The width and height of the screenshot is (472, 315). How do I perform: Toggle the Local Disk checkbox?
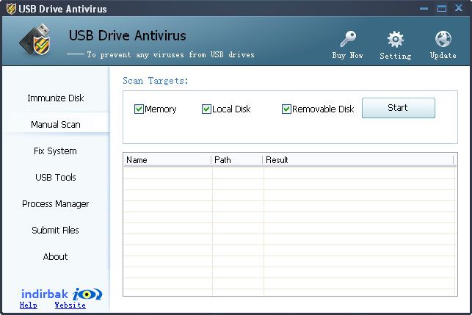point(206,109)
